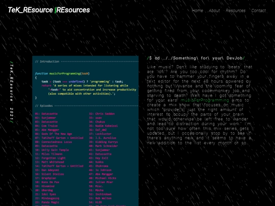This screenshot has width=275, height=206.
Task: Click episode '37: Lackluster'
Action: 100,134
